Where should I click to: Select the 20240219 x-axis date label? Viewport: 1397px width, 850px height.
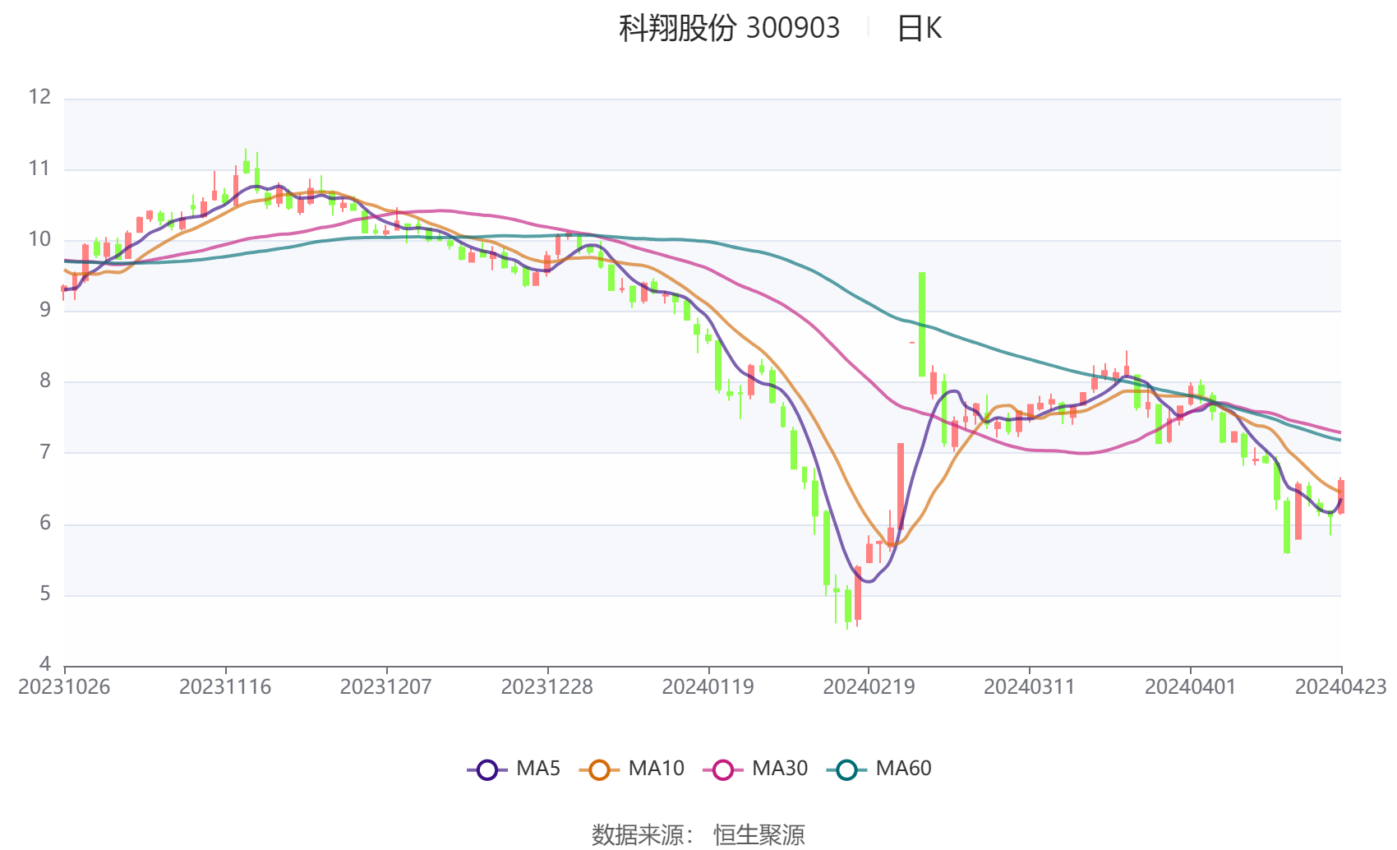tap(869, 687)
